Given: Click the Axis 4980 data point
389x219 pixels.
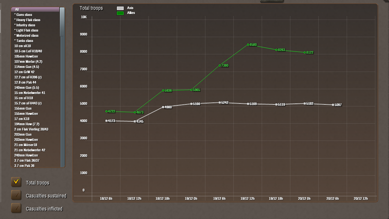Looking at the screenshot, I should point(163,107).
